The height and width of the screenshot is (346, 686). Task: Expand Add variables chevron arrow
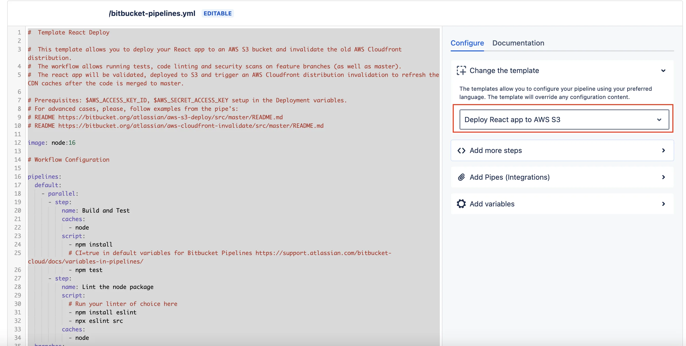click(x=663, y=204)
